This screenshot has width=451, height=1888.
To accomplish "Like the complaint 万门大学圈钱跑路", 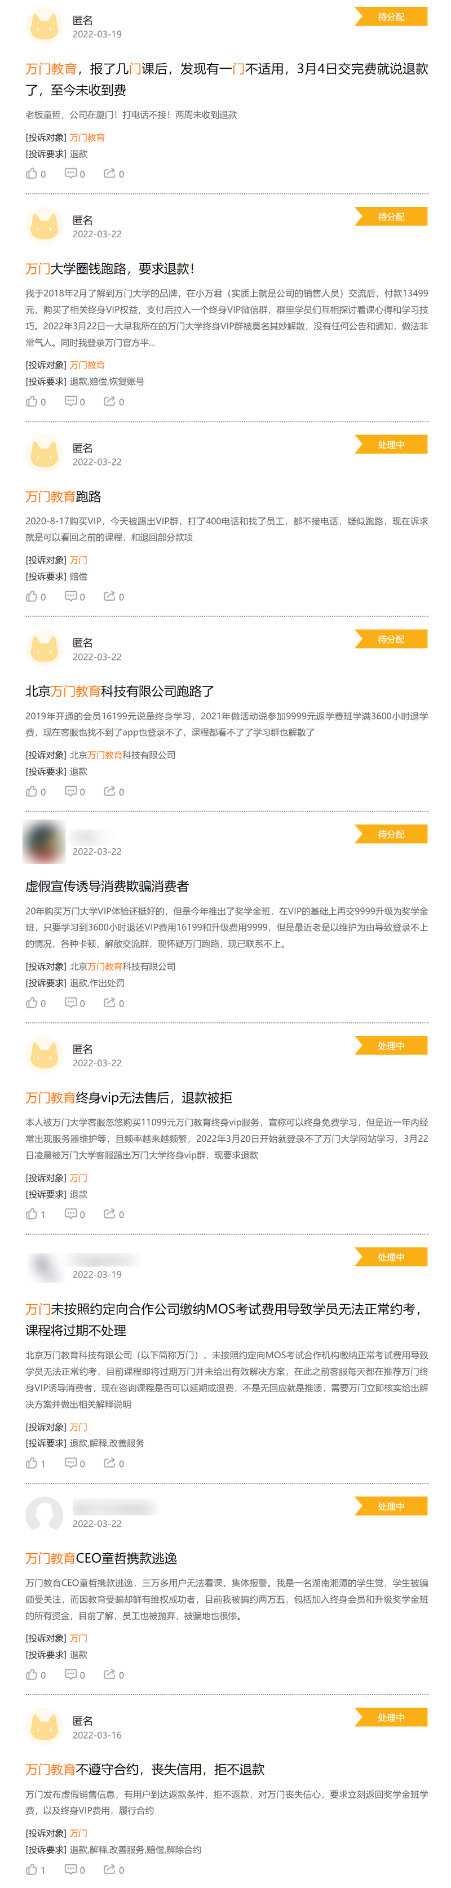I will (35, 402).
